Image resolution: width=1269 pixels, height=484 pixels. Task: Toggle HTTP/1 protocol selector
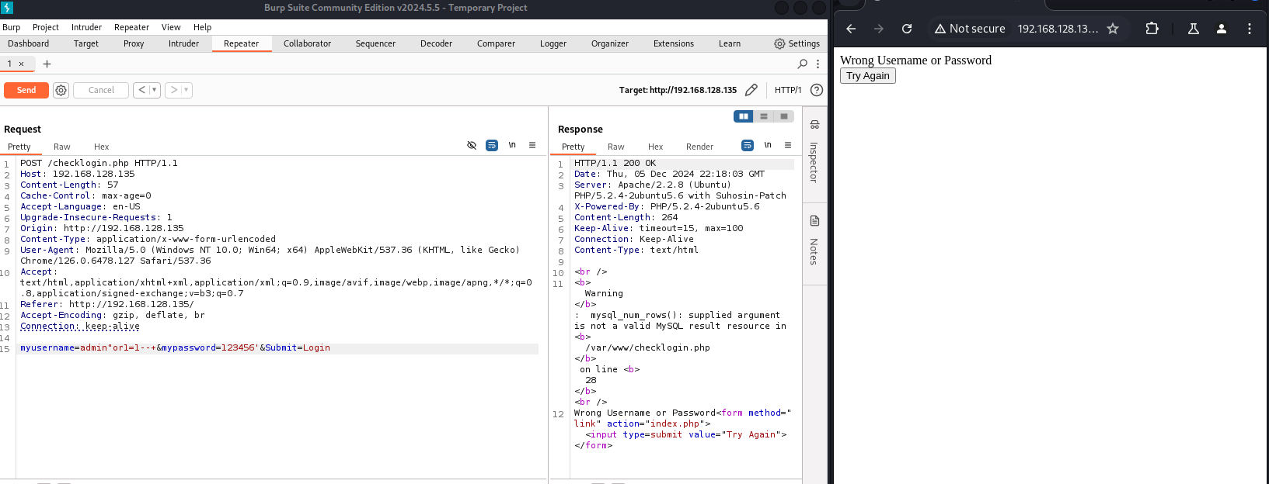tap(787, 90)
